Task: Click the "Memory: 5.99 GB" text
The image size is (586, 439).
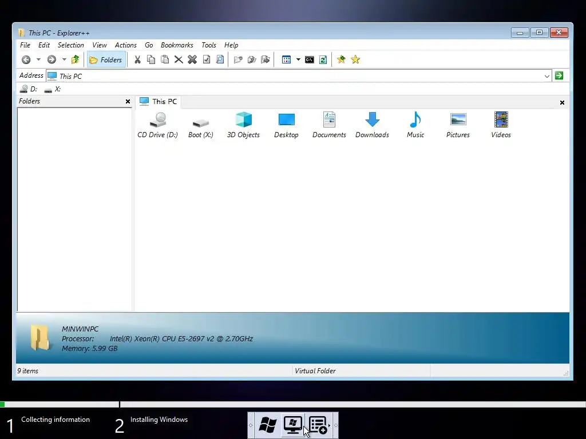Action: [x=90, y=349]
